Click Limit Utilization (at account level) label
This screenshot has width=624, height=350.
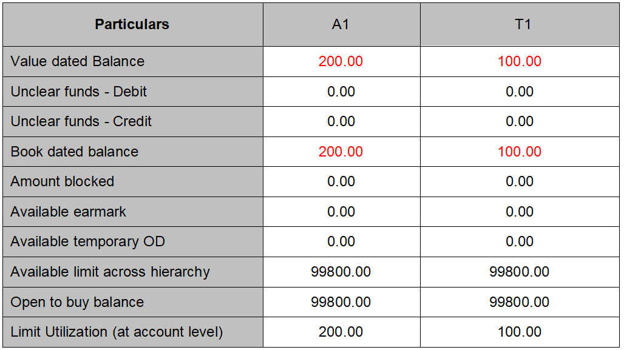coord(117,332)
